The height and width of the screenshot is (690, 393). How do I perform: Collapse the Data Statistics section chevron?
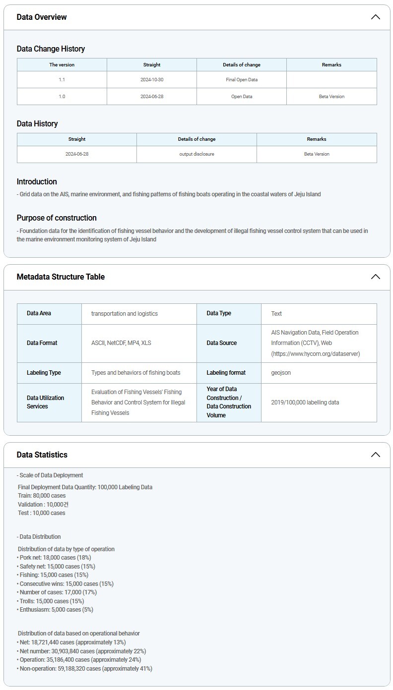[x=375, y=455]
